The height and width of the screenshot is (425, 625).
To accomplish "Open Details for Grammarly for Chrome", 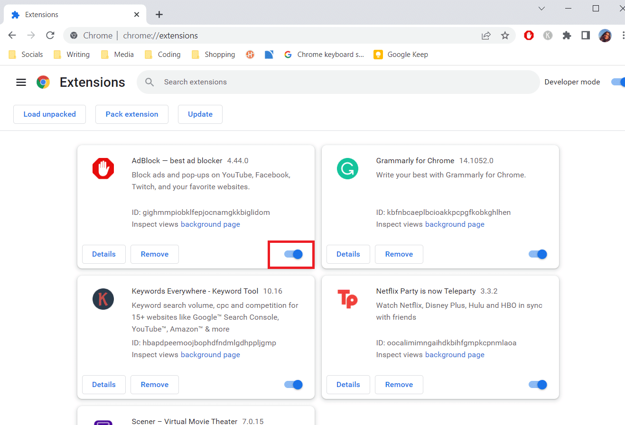I will 348,254.
